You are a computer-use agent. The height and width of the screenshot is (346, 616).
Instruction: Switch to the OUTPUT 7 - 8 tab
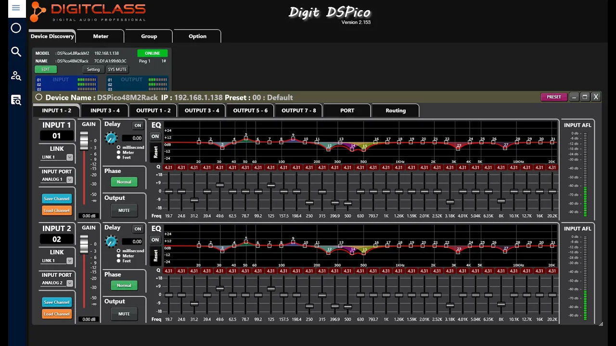[299, 111]
